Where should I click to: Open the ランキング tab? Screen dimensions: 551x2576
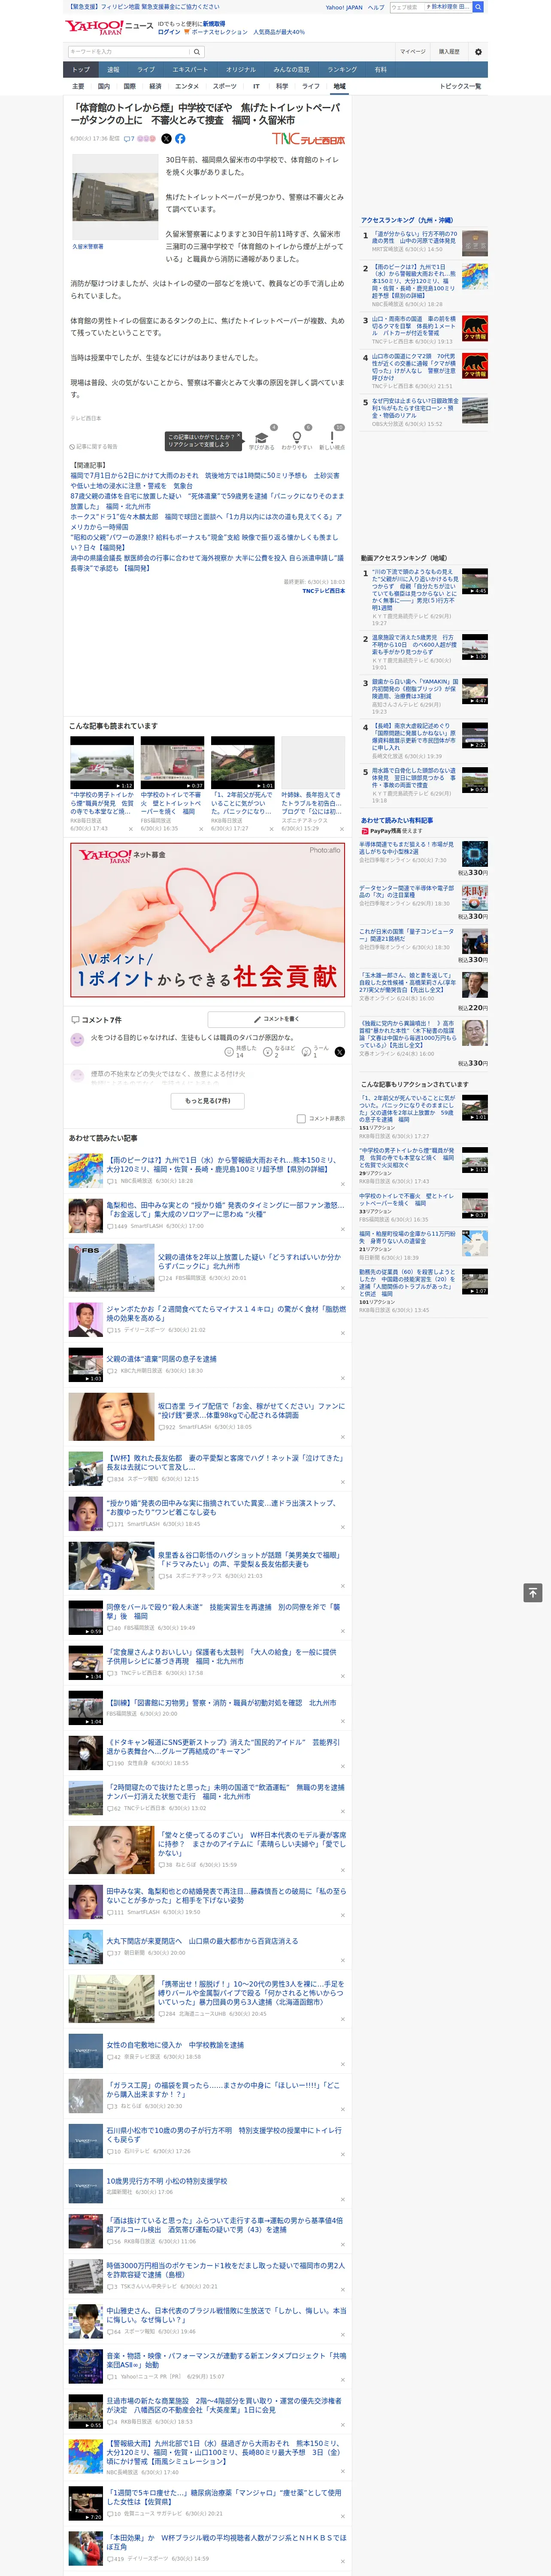(342, 70)
